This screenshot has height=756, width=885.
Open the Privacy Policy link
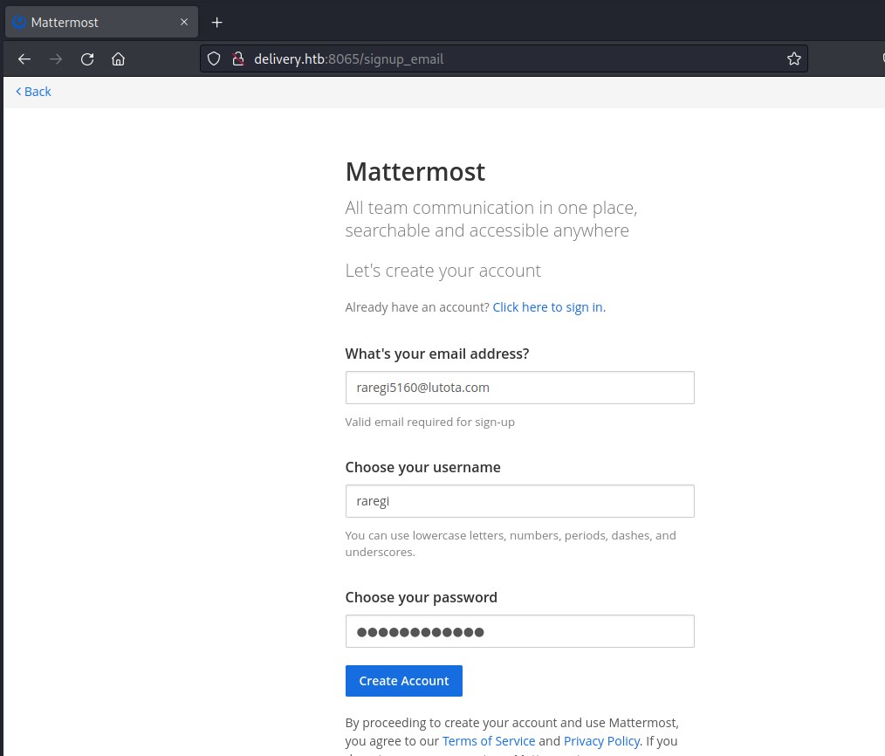click(601, 741)
